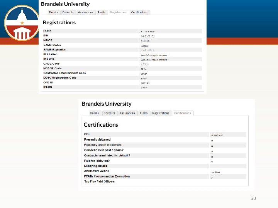Click Paid for lobbying value y
The image size is (278, 208).
coord(212,162)
